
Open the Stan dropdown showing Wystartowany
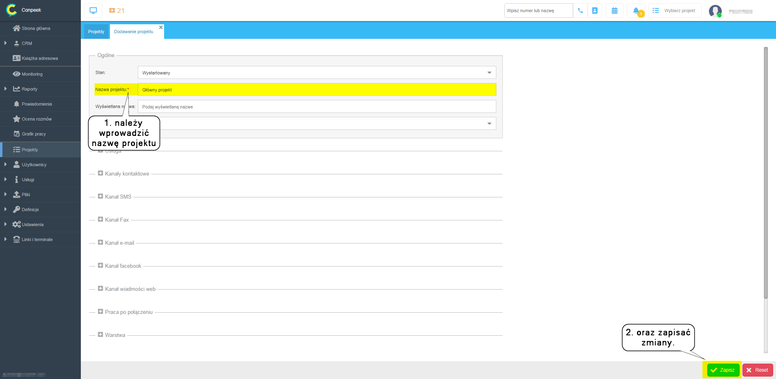317,73
